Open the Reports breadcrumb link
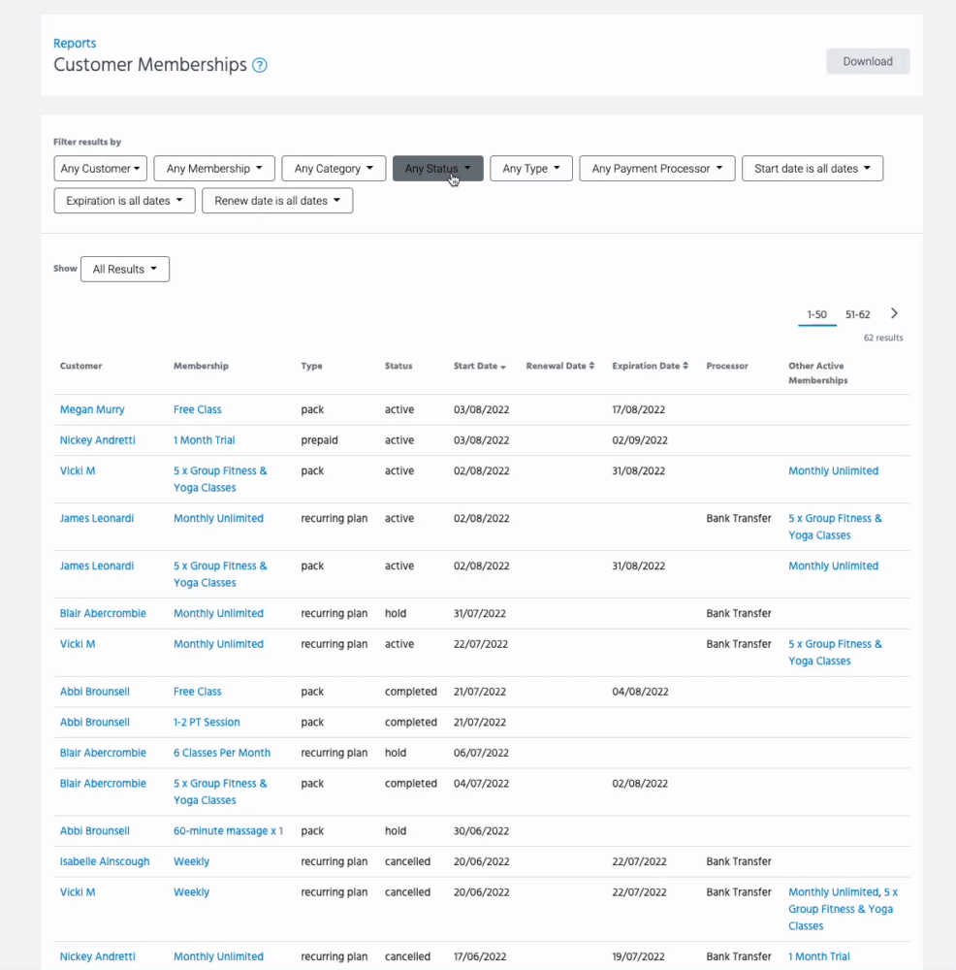Image resolution: width=956 pixels, height=970 pixels. click(75, 43)
